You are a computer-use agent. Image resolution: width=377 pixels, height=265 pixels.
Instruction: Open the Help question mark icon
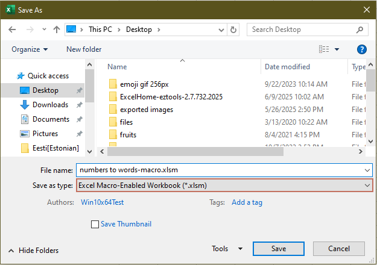point(362,49)
